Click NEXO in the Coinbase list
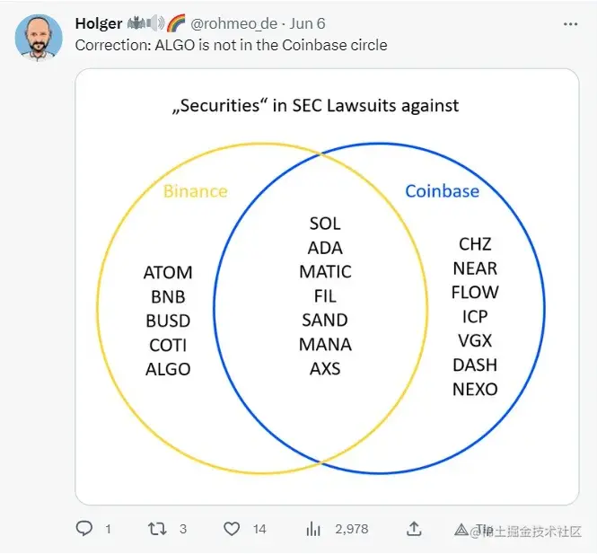 [x=475, y=389]
